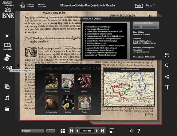Open the knight helmet character icon

pyautogui.click(x=7, y=57)
